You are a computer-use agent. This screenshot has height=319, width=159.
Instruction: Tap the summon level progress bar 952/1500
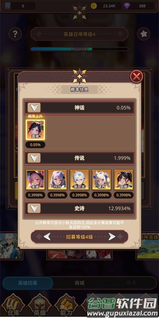click(79, 49)
